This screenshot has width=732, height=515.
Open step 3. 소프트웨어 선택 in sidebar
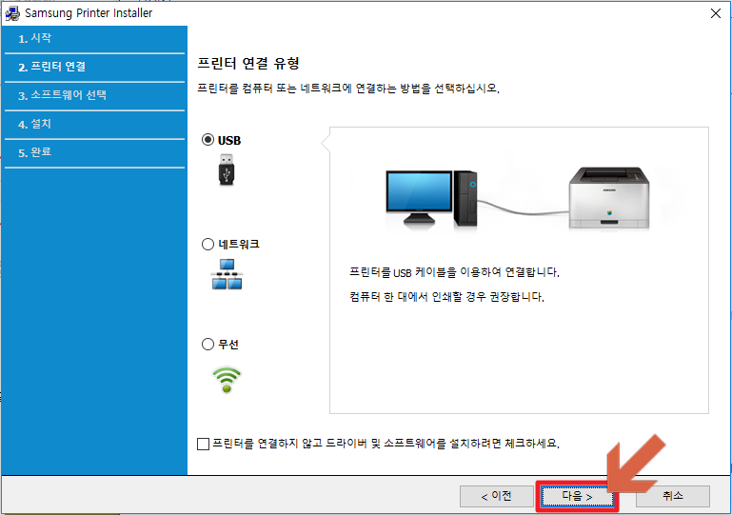pos(95,96)
